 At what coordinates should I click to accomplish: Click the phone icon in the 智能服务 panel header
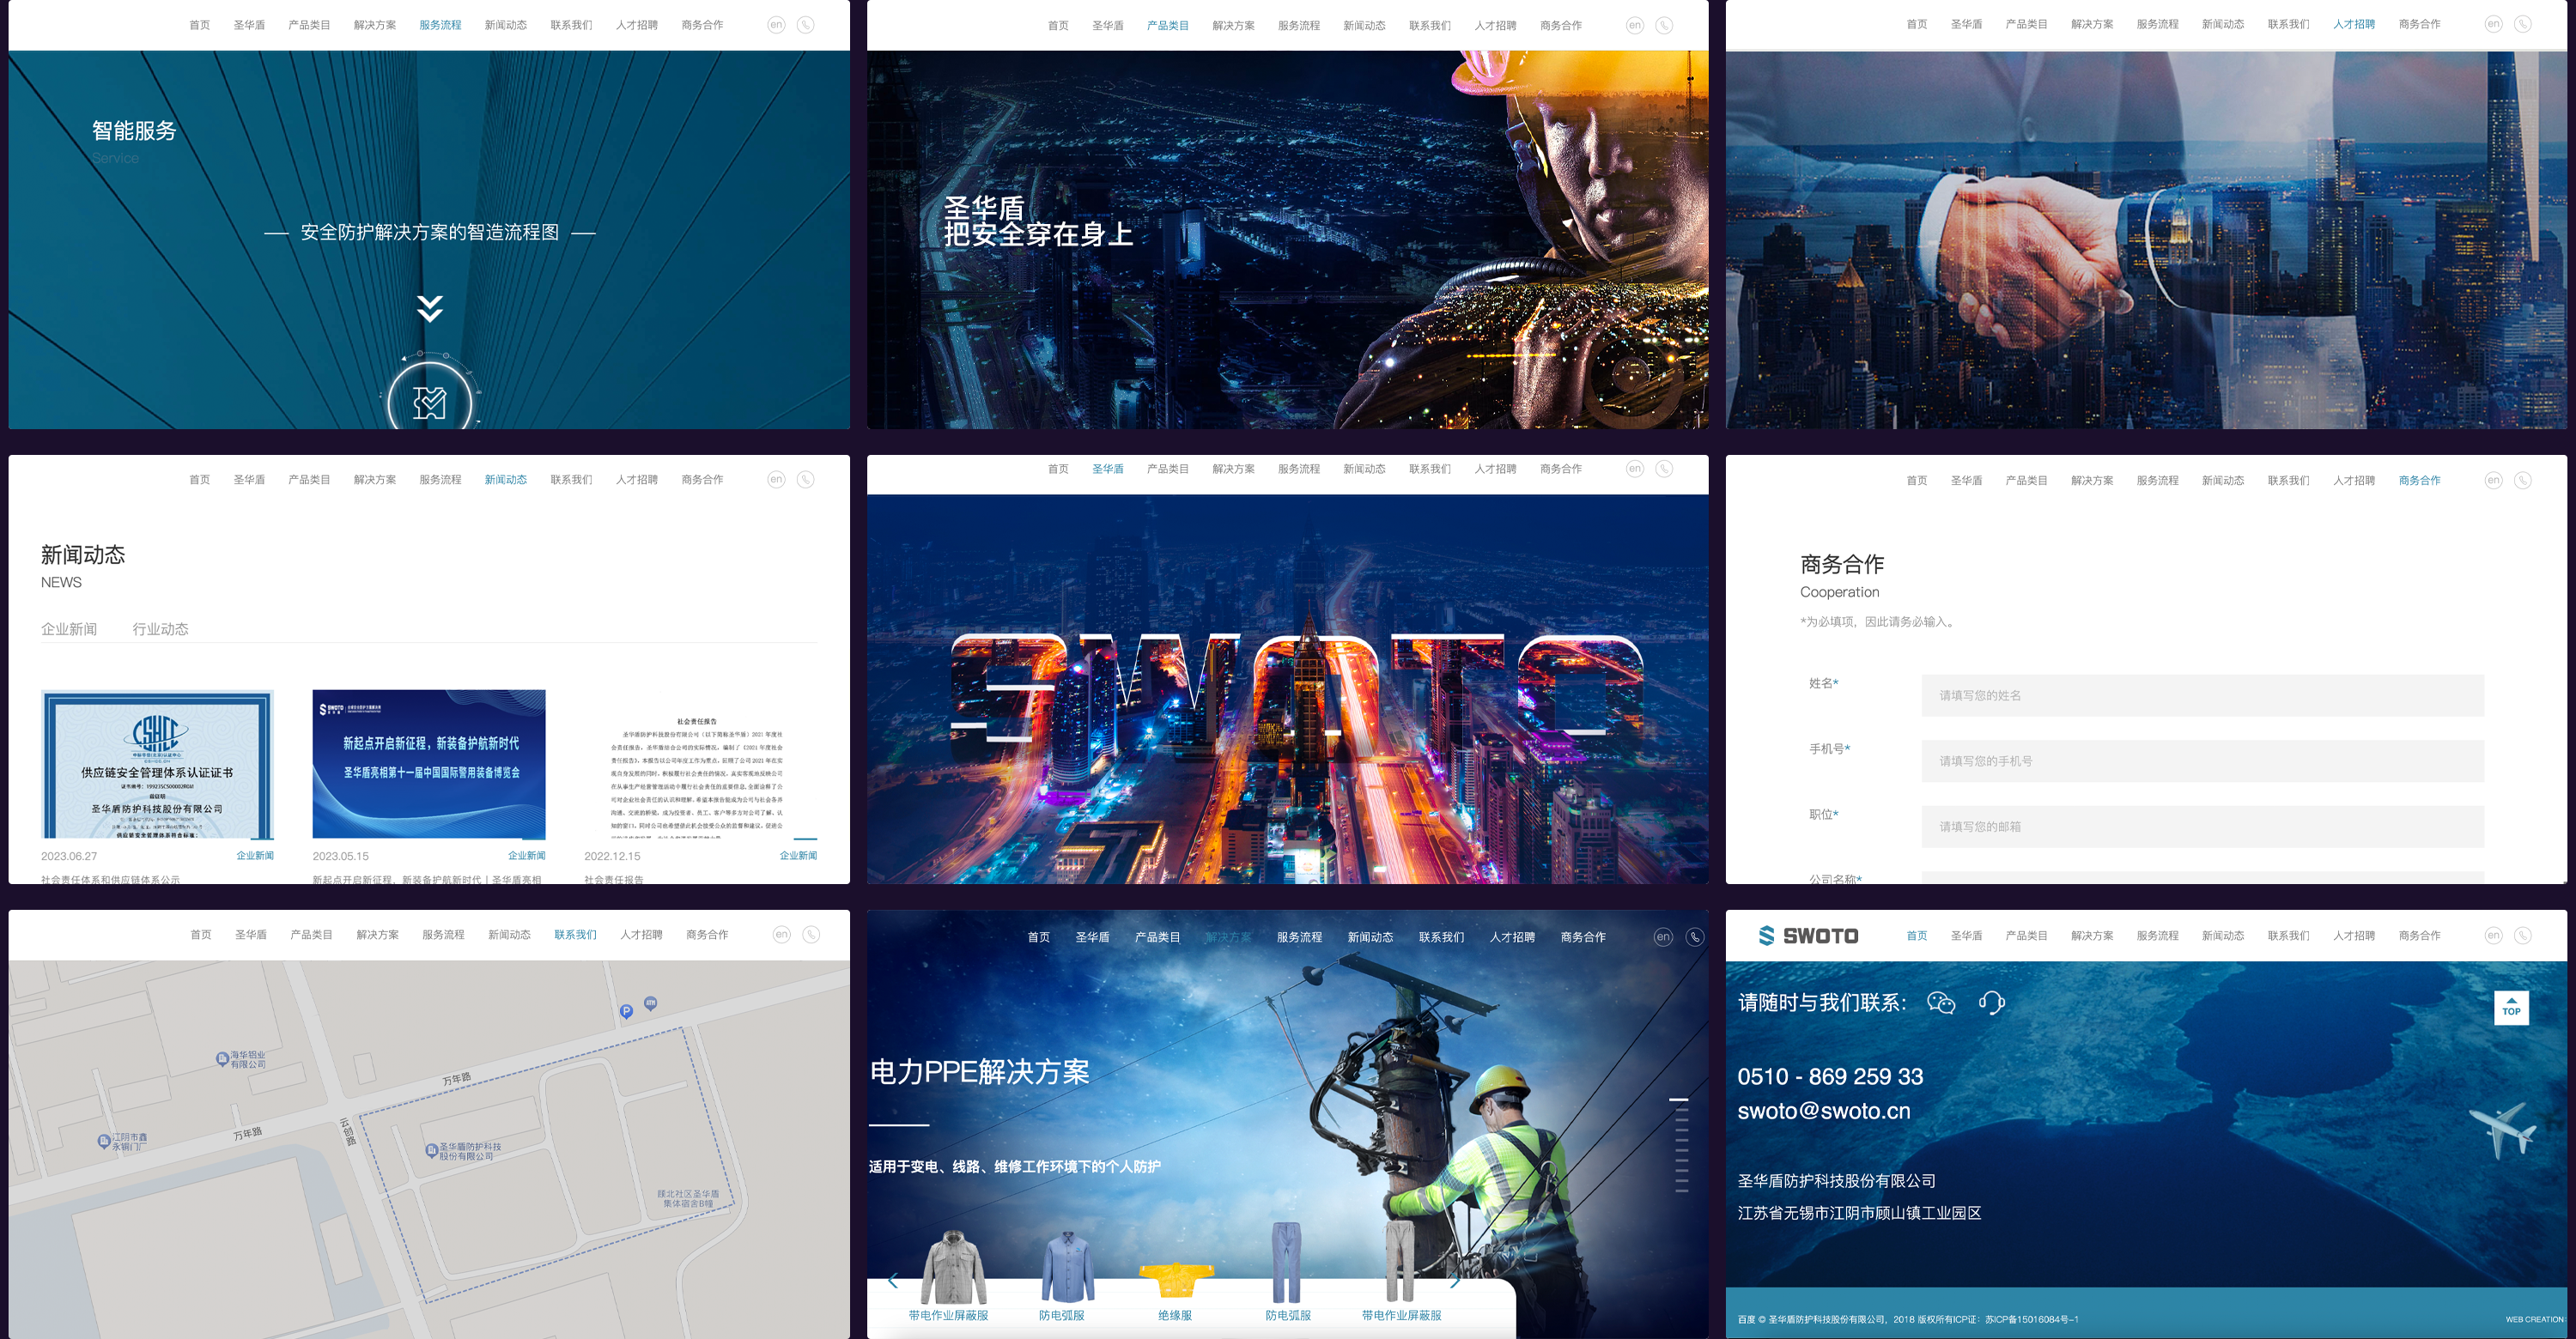(x=805, y=25)
